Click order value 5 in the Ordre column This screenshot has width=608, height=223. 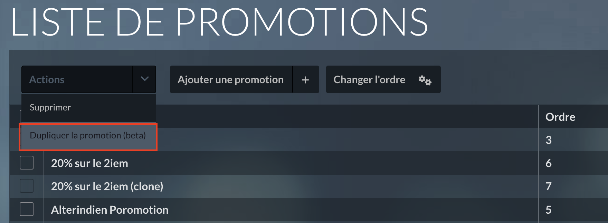click(x=549, y=210)
